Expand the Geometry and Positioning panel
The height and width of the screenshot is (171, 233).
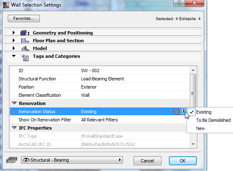click(14, 33)
